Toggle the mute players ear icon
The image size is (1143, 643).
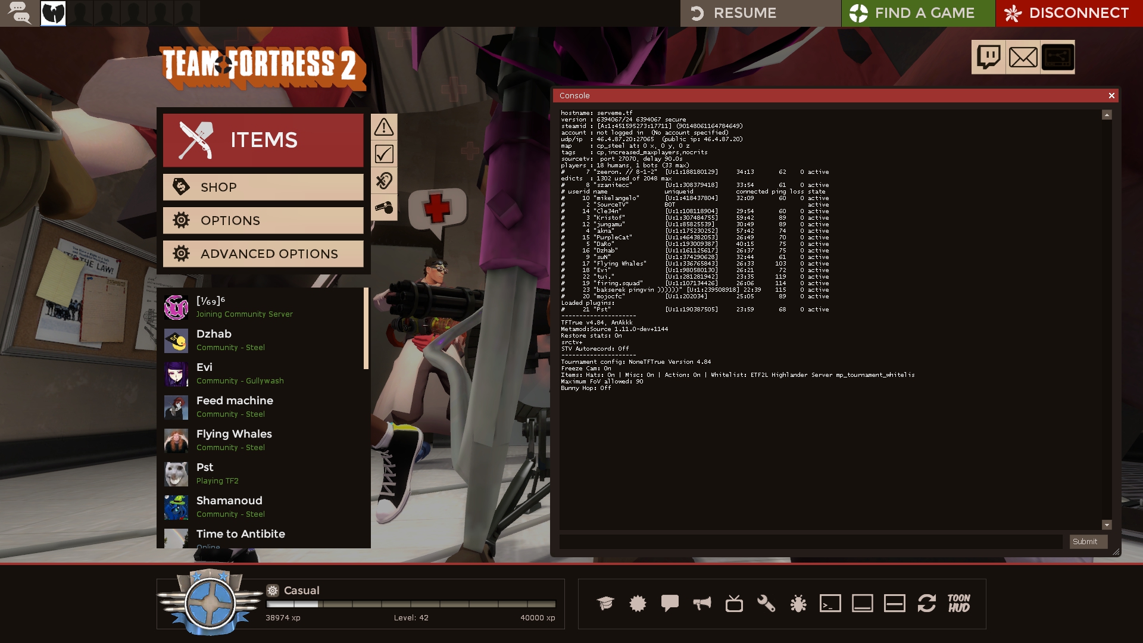click(384, 180)
